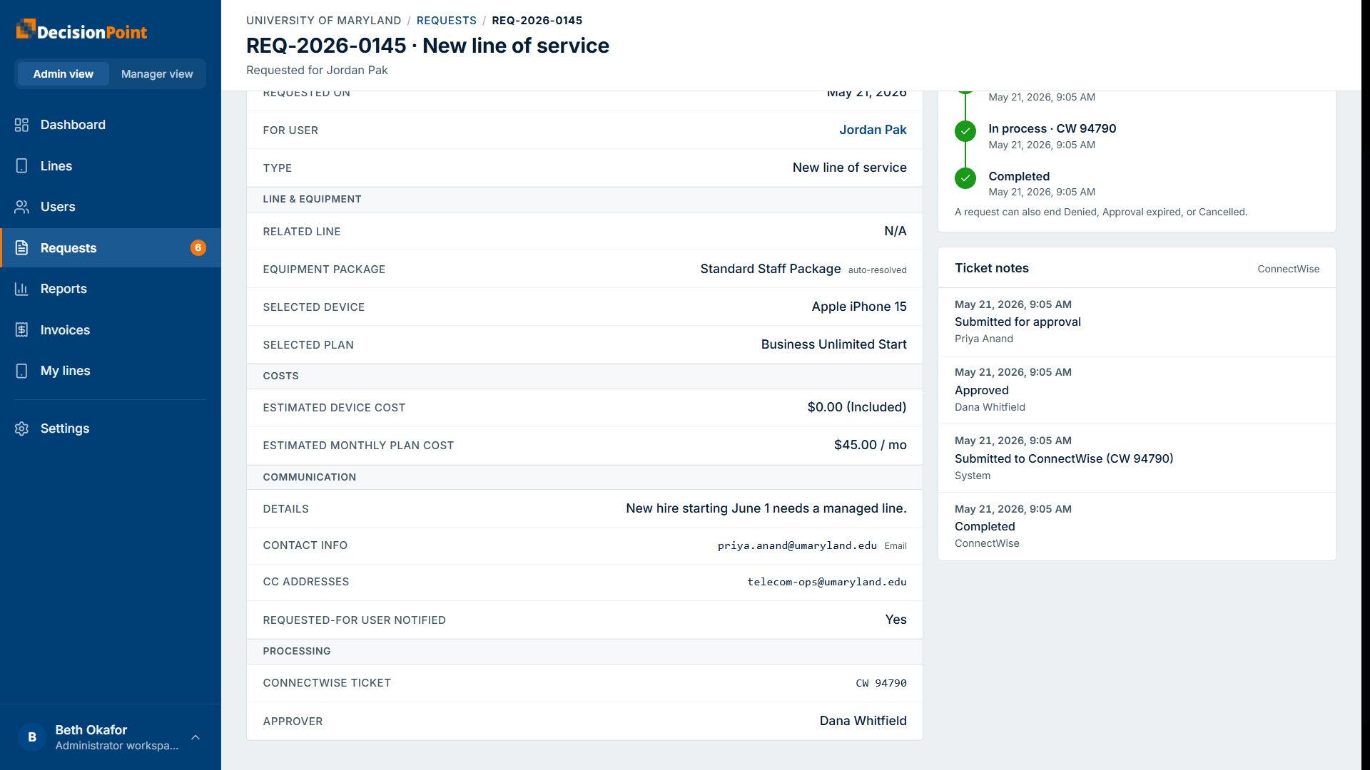
Task: Click Apple iPhone 15 device value
Action: (x=859, y=307)
